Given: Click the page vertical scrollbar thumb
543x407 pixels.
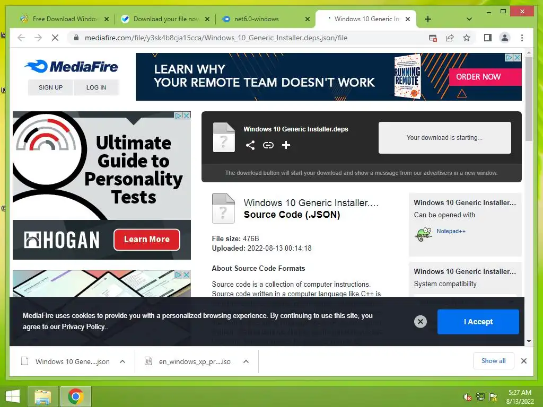Looking at the screenshot, I should 529,99.
